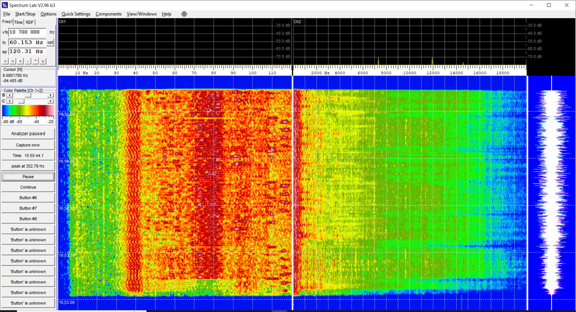Click the cursor level '-84.405 dB'
Screen dimensions: 576x312
13,81
